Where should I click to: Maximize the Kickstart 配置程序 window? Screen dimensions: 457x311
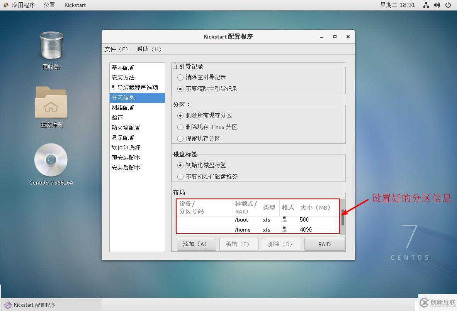(x=335, y=37)
